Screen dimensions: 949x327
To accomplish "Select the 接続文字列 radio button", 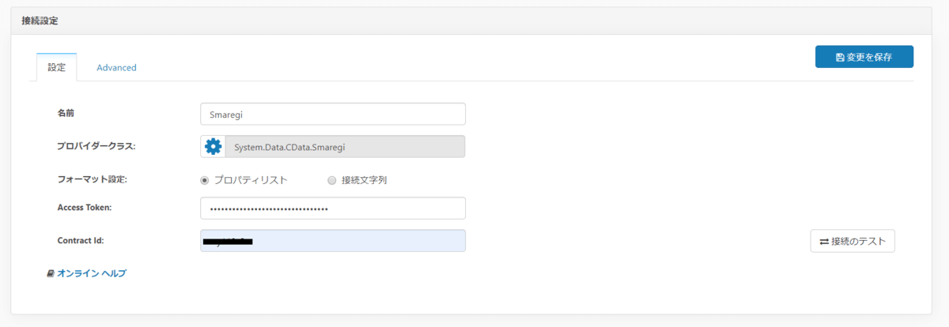I will [332, 180].
